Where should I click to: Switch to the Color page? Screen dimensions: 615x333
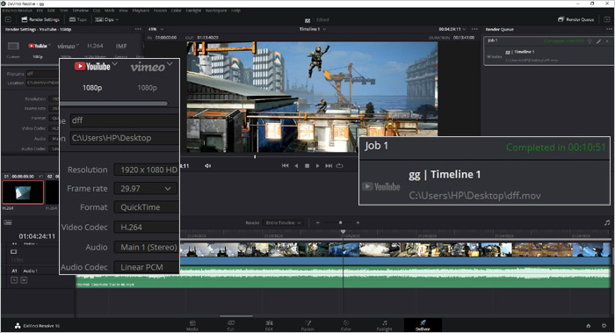[346, 325]
